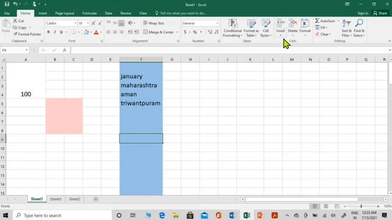Adjust the zoom slider
Viewport: 392px width, 220px height.
tap(361, 207)
